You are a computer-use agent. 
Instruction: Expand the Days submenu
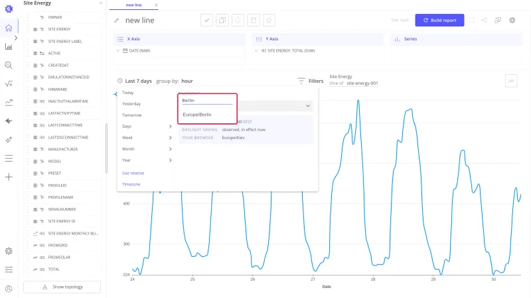171,126
